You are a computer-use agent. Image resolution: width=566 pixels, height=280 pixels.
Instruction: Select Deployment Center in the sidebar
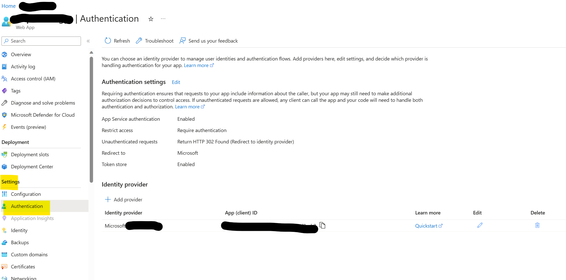point(32,167)
